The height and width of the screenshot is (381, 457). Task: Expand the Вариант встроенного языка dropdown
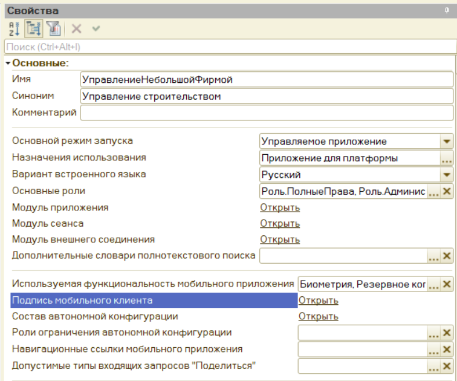(x=447, y=175)
